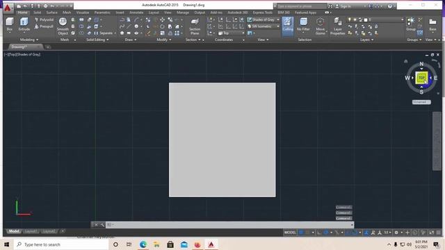Image resolution: width=445 pixels, height=250 pixels.
Task: Click Sign In button
Action: 346,6
